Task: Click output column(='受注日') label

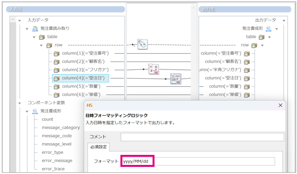Action: (223, 78)
